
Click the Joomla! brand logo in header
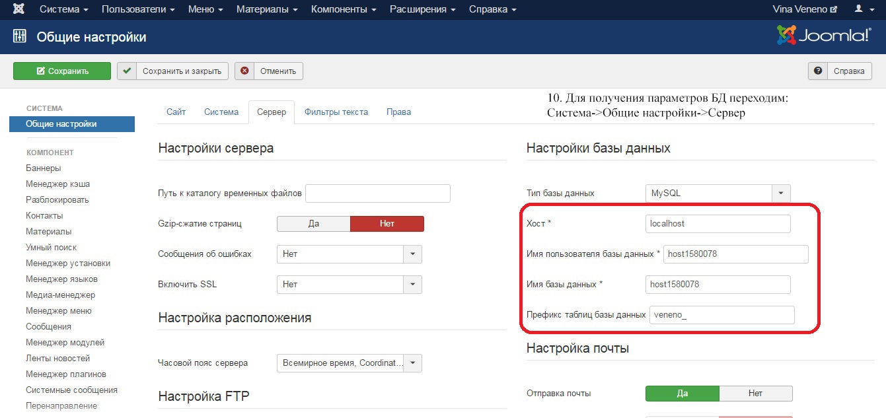coord(824,36)
